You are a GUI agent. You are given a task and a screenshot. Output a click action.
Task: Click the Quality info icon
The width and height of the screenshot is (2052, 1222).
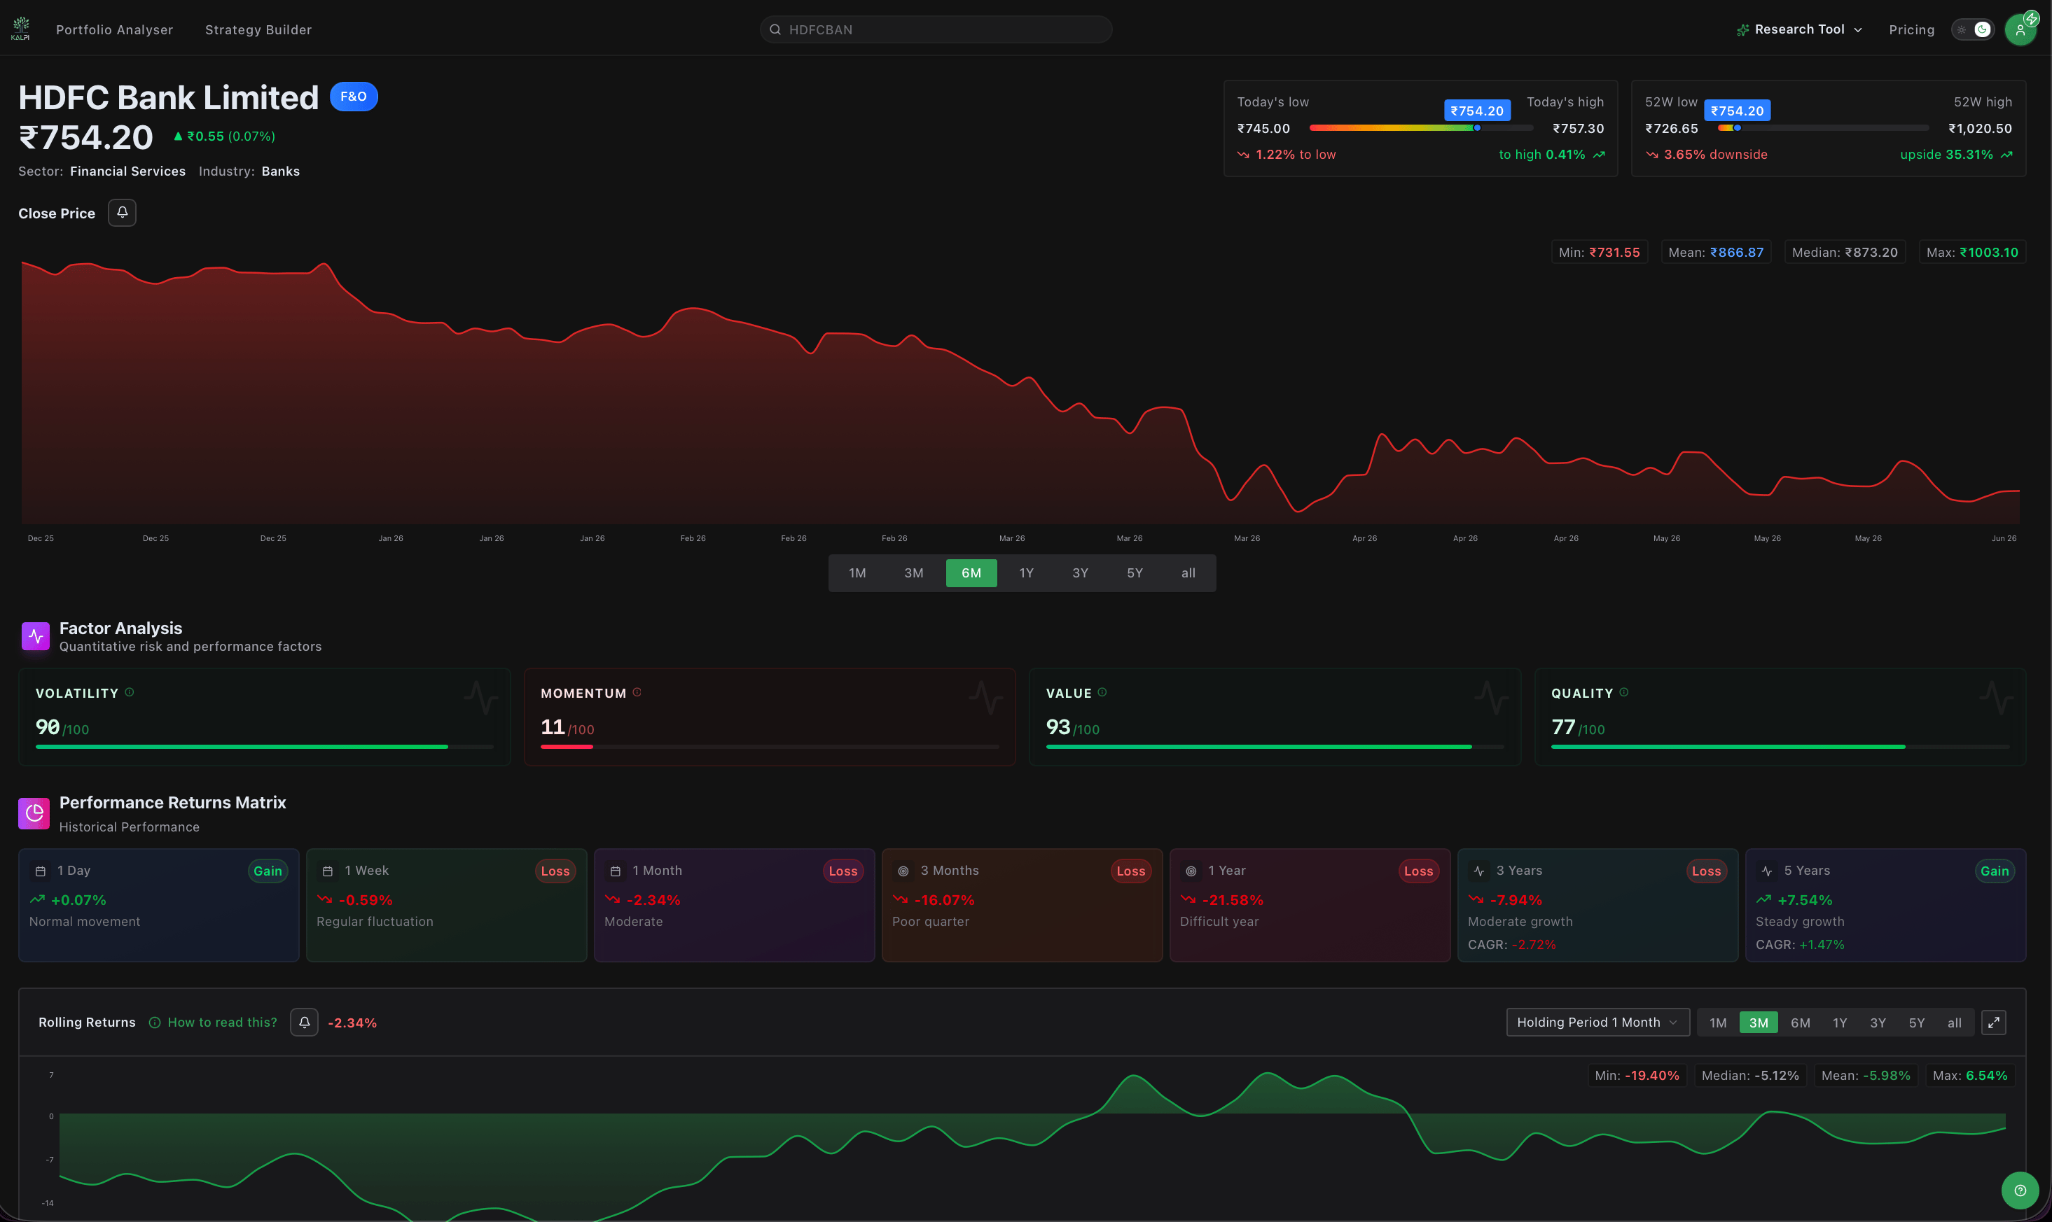[x=1623, y=692]
